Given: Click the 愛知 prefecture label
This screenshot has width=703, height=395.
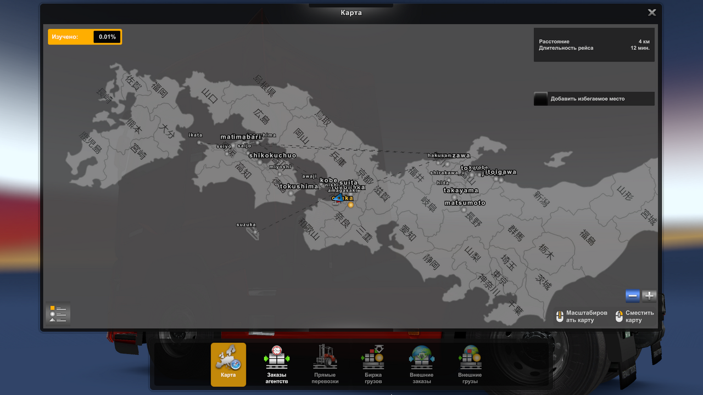Looking at the screenshot, I should tap(408, 233).
